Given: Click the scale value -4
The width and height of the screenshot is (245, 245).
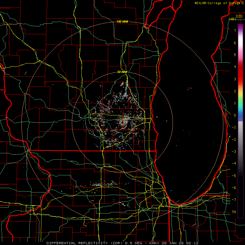Looking at the screenshot, I should coord(234,164).
